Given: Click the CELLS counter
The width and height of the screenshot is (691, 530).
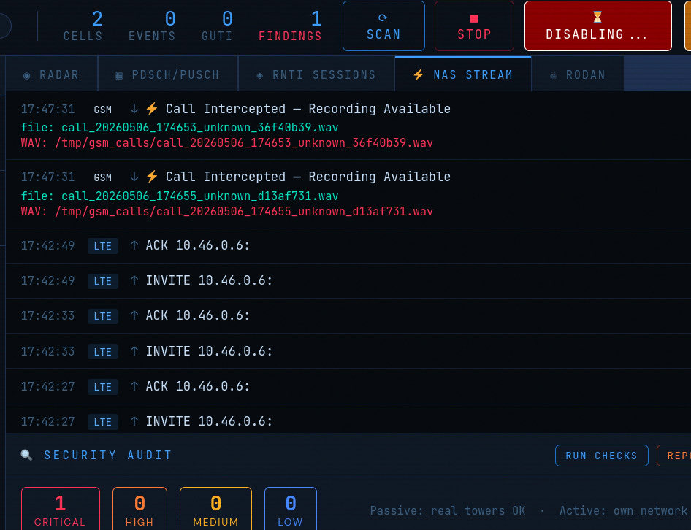Looking at the screenshot, I should pyautogui.click(x=83, y=26).
